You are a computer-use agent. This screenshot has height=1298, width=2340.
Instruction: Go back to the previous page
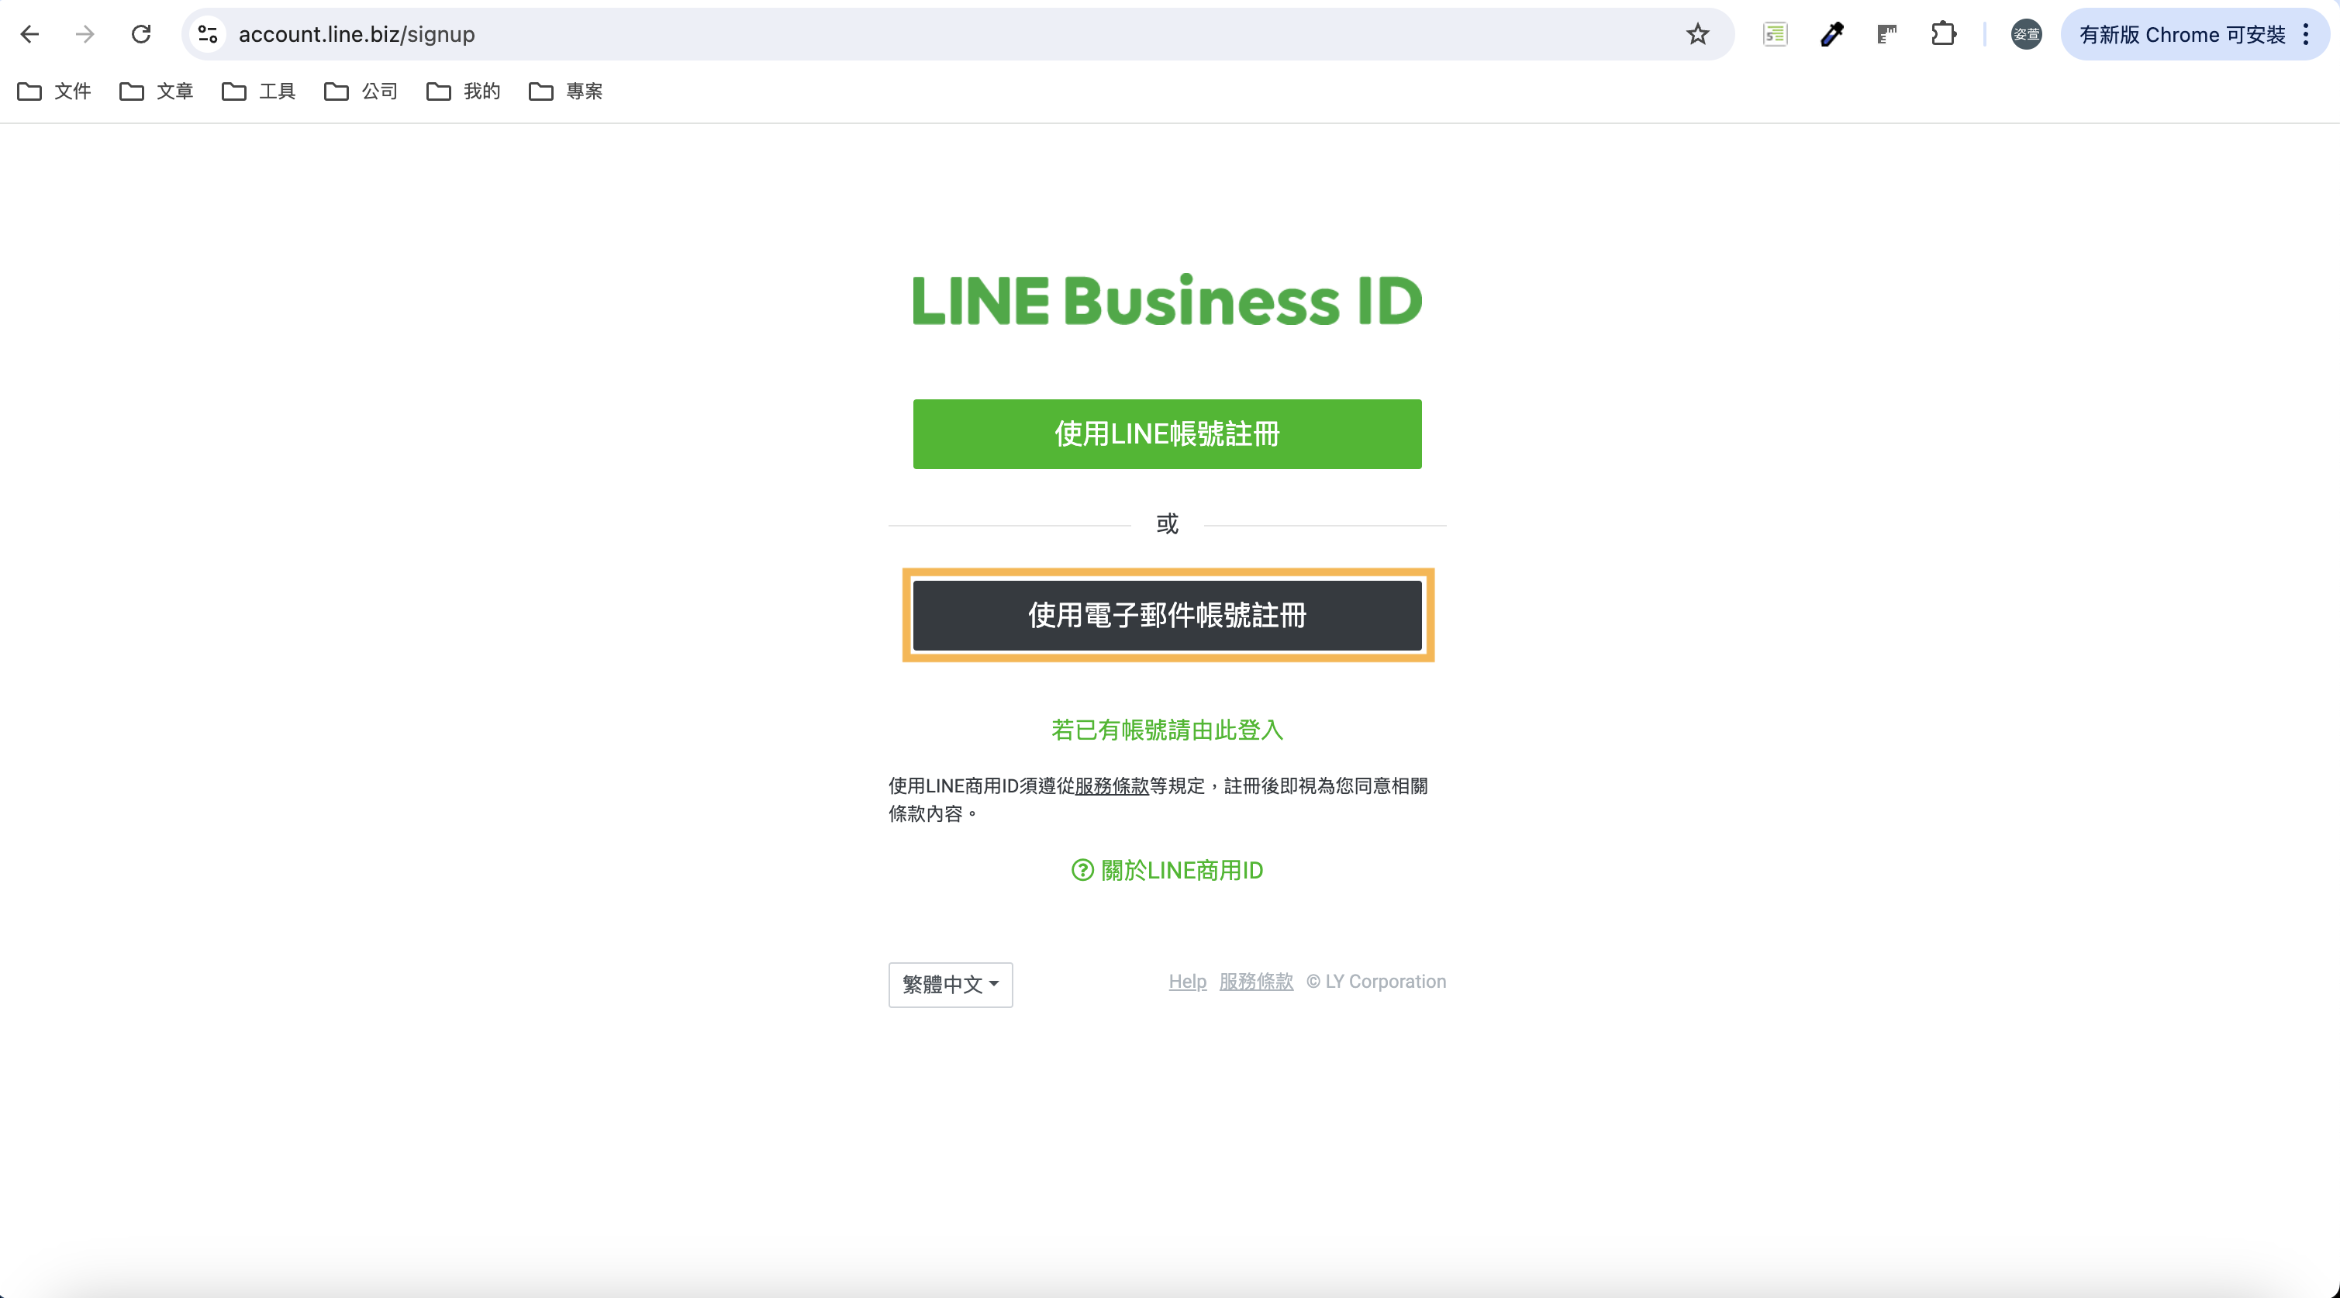tap(30, 35)
